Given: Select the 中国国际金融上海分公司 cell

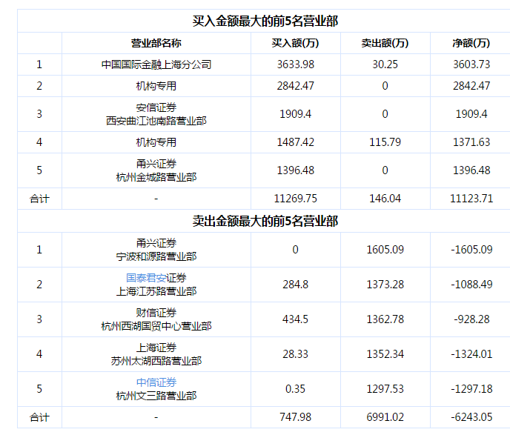Looking at the screenshot, I should (156, 64).
